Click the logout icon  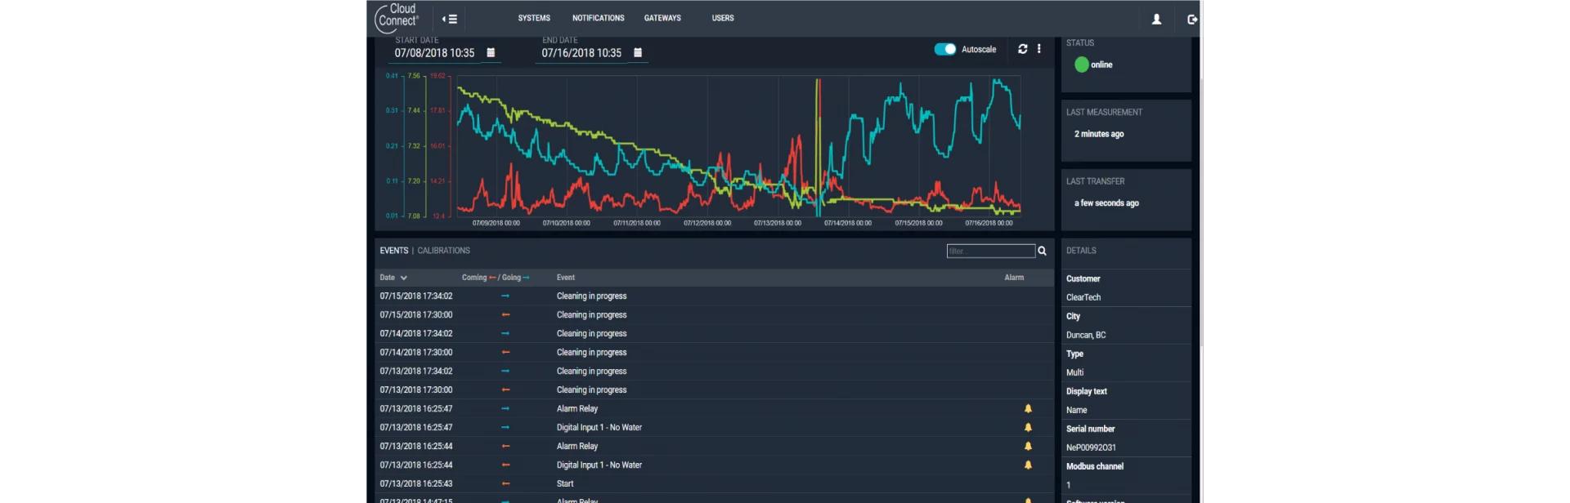pos(1192,19)
